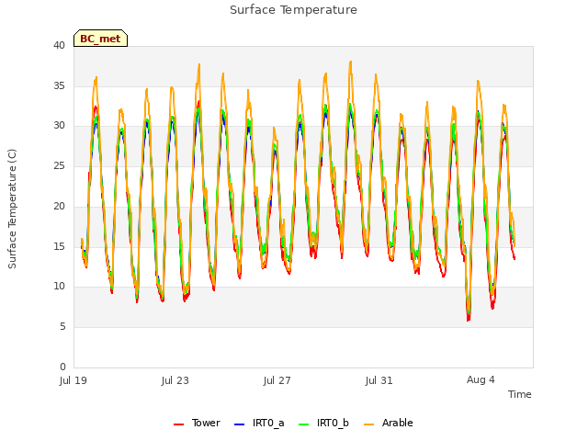Click the 15 y-axis tick label
This screenshot has height=441, width=588.
[59, 246]
